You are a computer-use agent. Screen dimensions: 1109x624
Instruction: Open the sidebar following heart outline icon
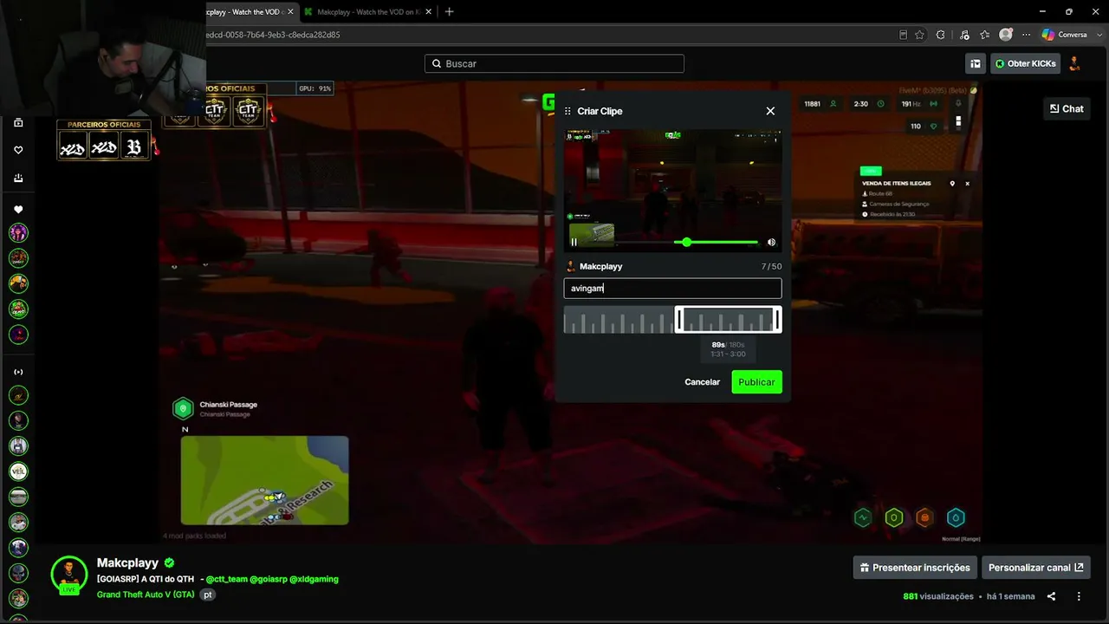click(x=18, y=150)
